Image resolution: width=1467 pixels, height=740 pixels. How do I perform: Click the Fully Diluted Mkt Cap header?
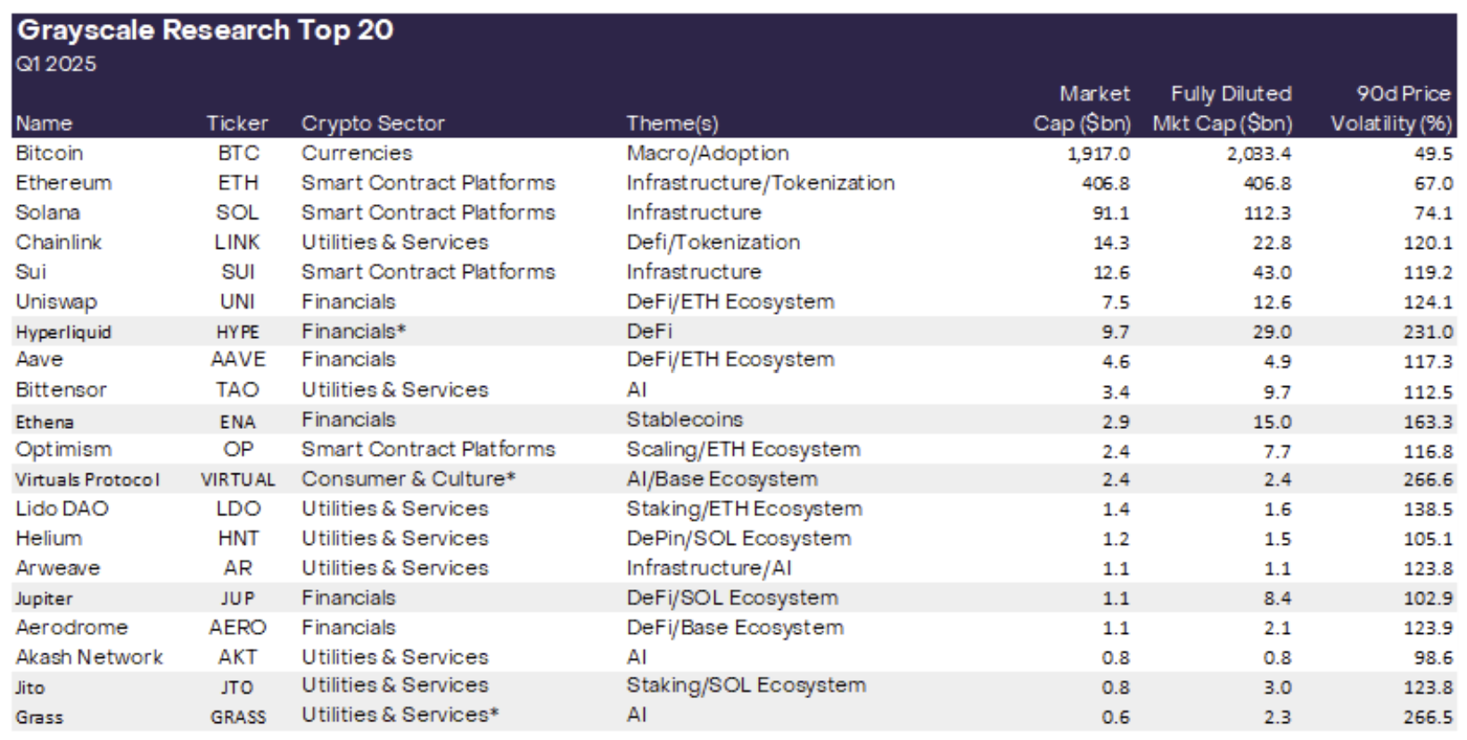1223,109
